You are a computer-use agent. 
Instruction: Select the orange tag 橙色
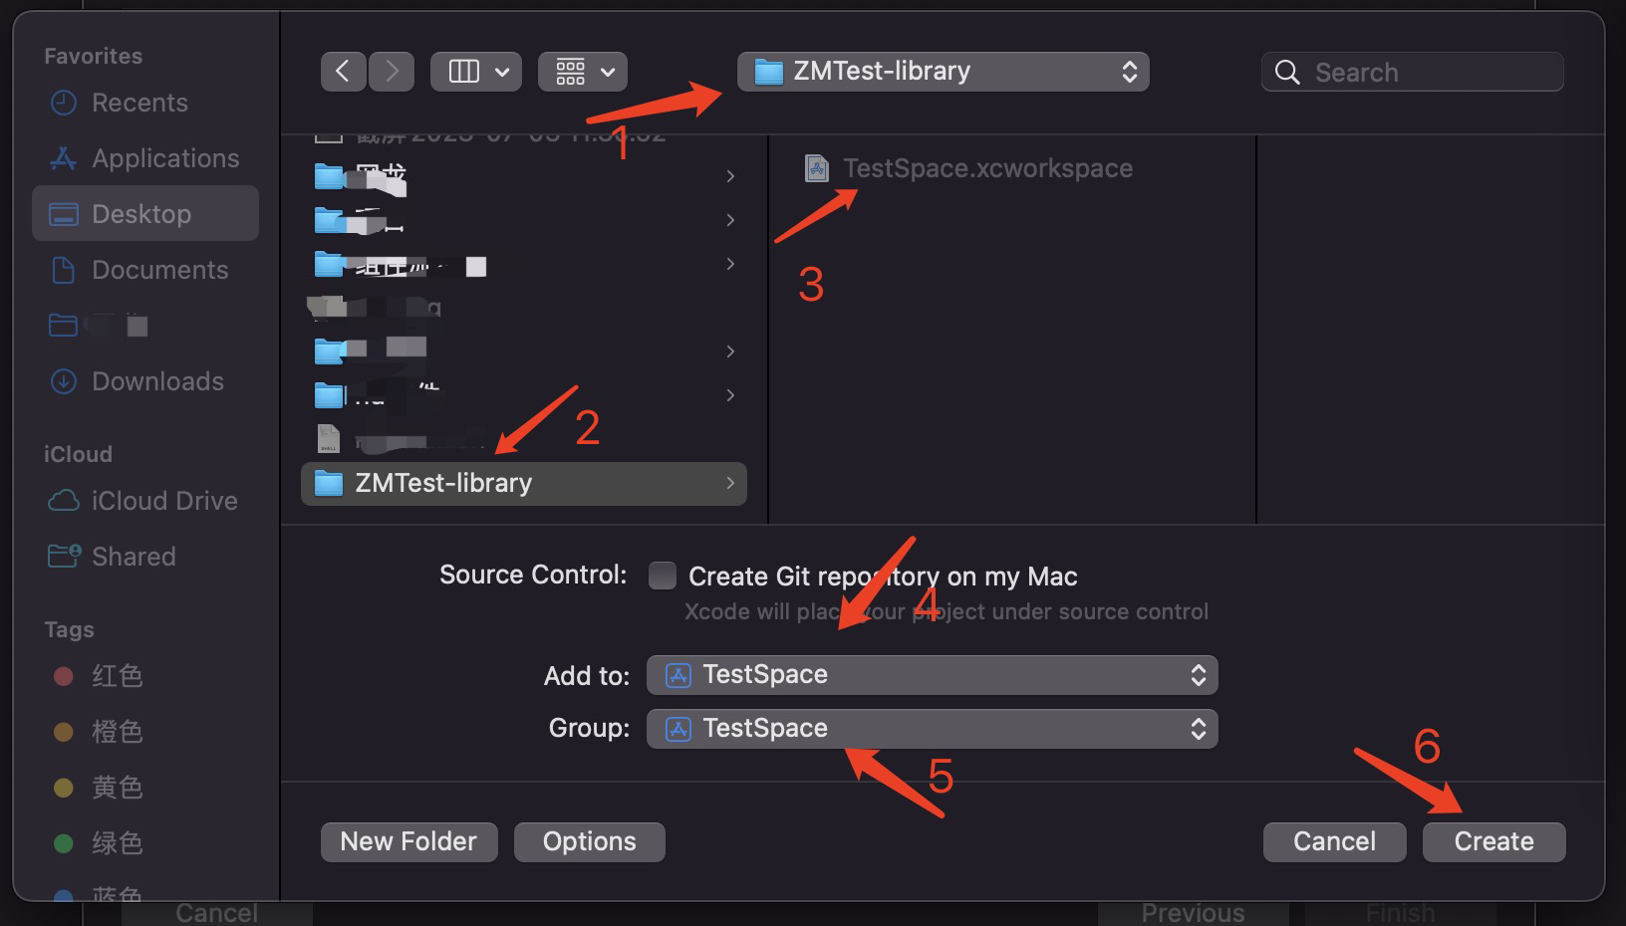point(117,732)
